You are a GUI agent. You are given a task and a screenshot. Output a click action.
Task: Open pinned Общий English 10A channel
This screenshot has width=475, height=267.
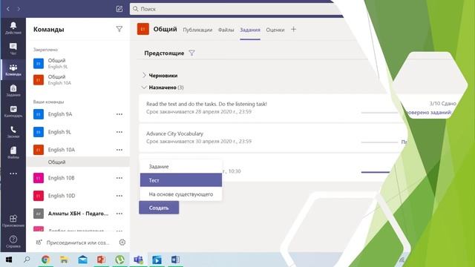click(78, 80)
